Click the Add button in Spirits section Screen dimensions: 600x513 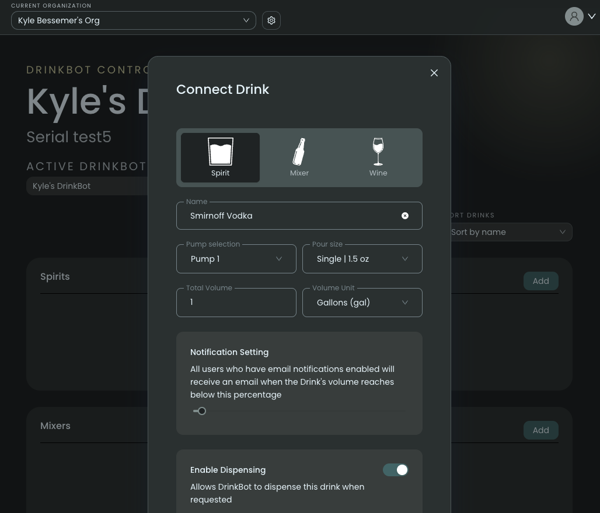[540, 281]
